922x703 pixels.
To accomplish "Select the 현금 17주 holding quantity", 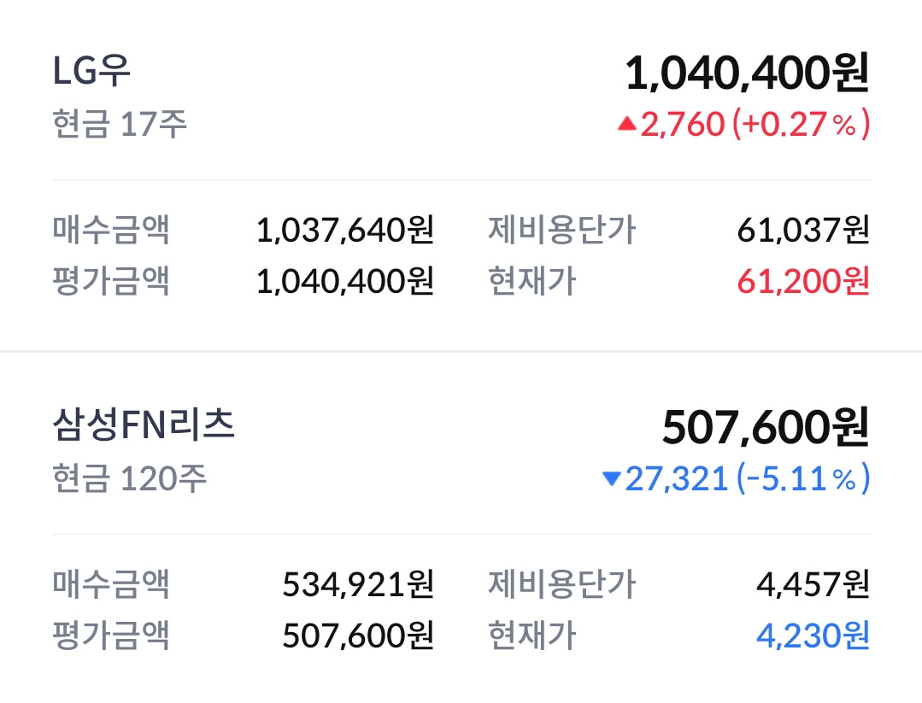I will (x=120, y=125).
